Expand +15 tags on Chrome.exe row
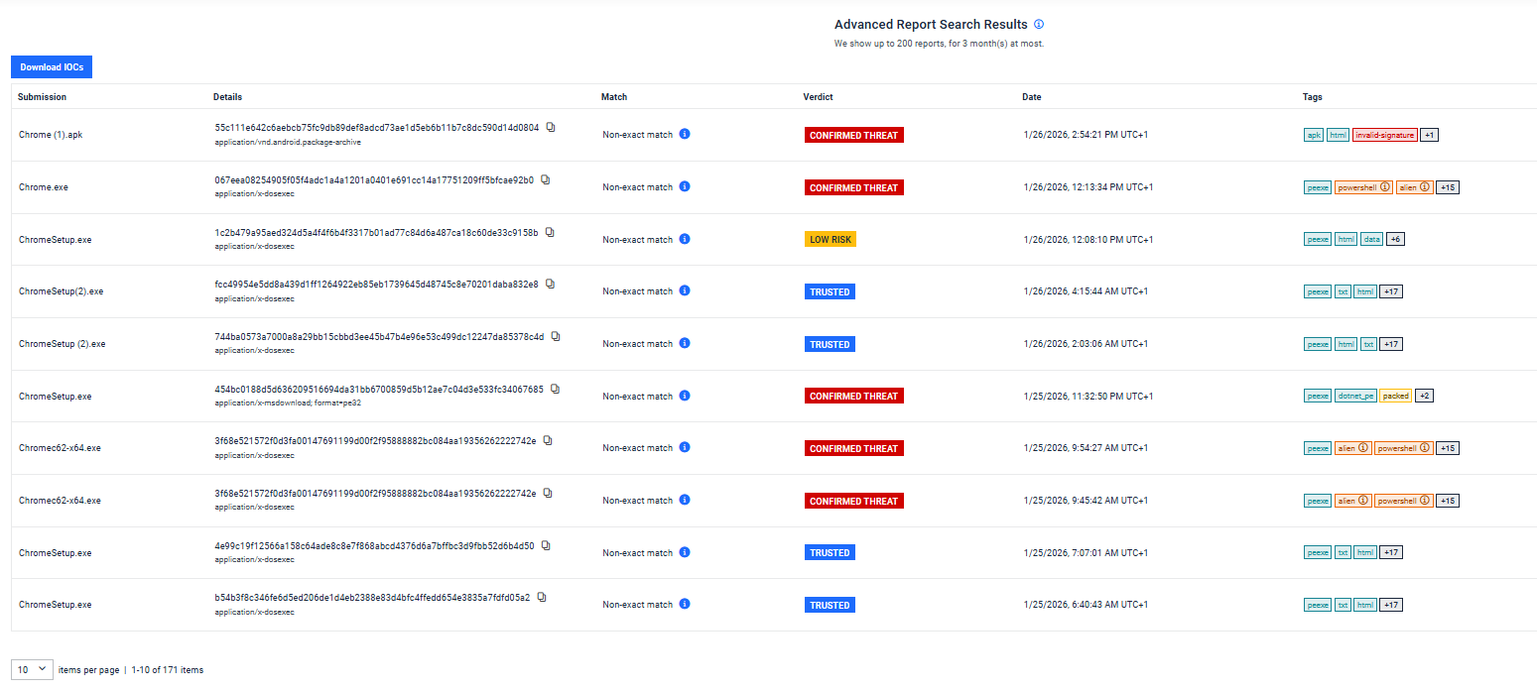This screenshot has width=1537, height=691. tap(1448, 187)
